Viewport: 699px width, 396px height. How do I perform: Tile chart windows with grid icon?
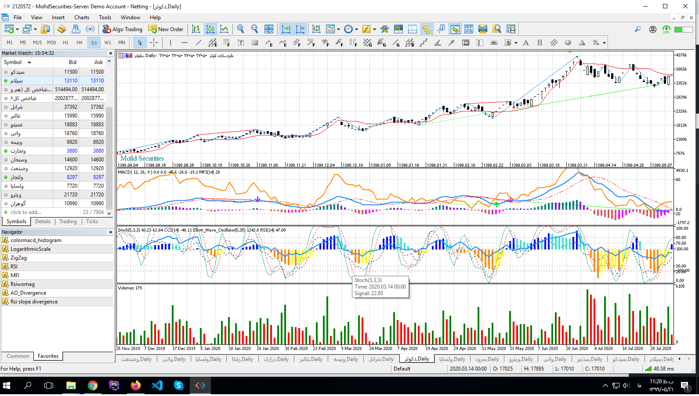click(268, 29)
